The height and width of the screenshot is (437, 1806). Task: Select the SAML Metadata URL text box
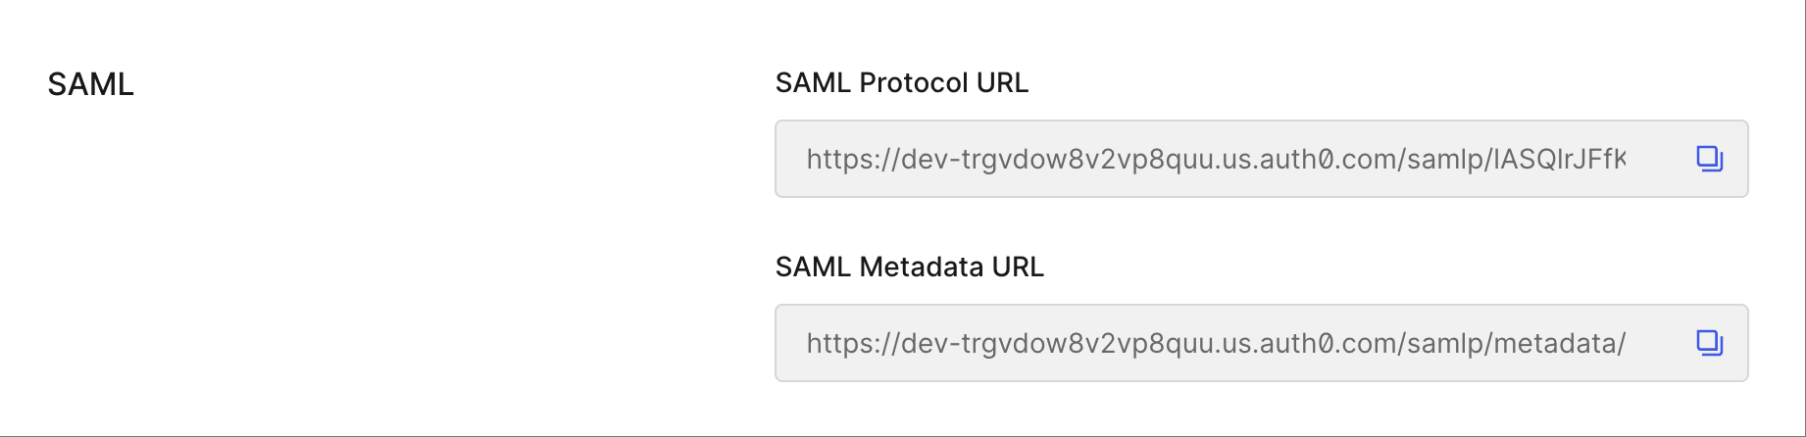click(x=1216, y=343)
